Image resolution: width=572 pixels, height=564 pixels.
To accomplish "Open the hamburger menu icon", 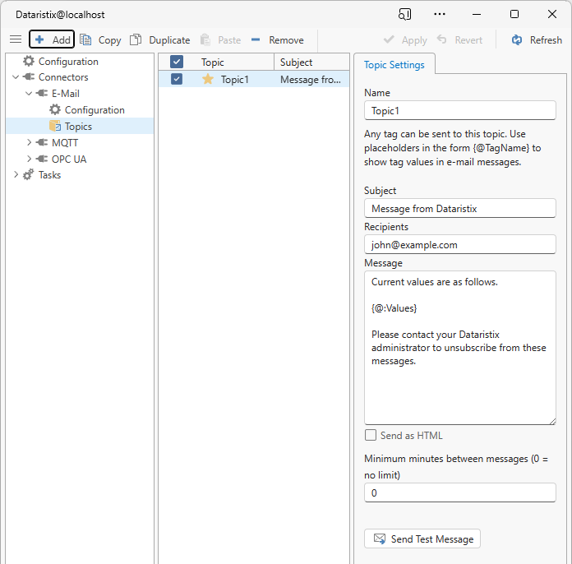I will point(16,39).
